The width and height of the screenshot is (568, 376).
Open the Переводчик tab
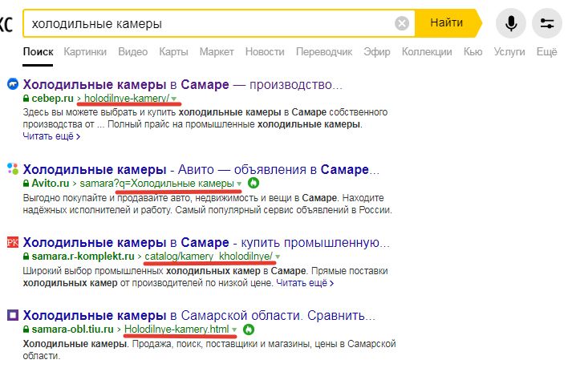pos(324,52)
